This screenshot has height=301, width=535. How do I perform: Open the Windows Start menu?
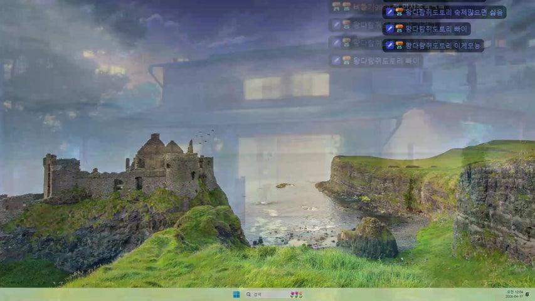point(236,294)
